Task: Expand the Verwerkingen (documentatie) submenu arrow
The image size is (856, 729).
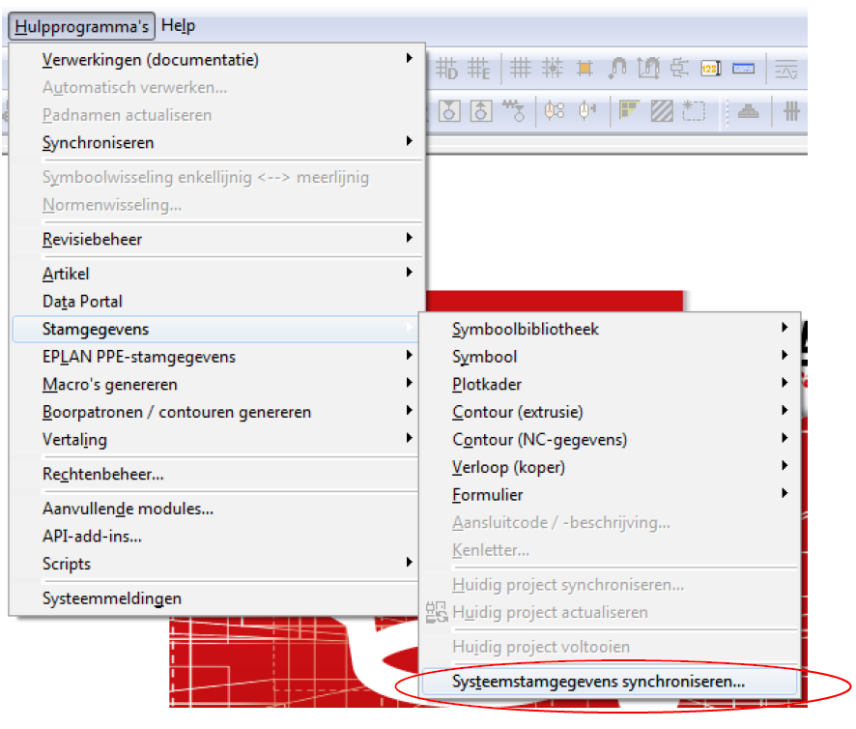Action: [x=409, y=58]
